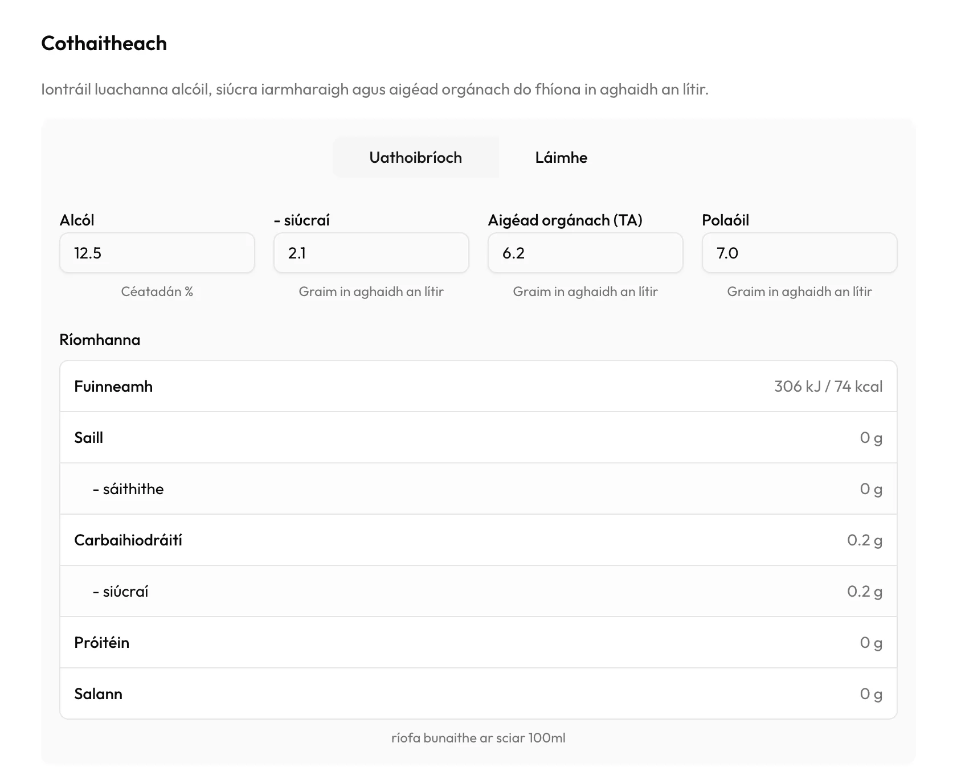
Task: Select the Carbaihiodráití row
Action: pos(478,540)
